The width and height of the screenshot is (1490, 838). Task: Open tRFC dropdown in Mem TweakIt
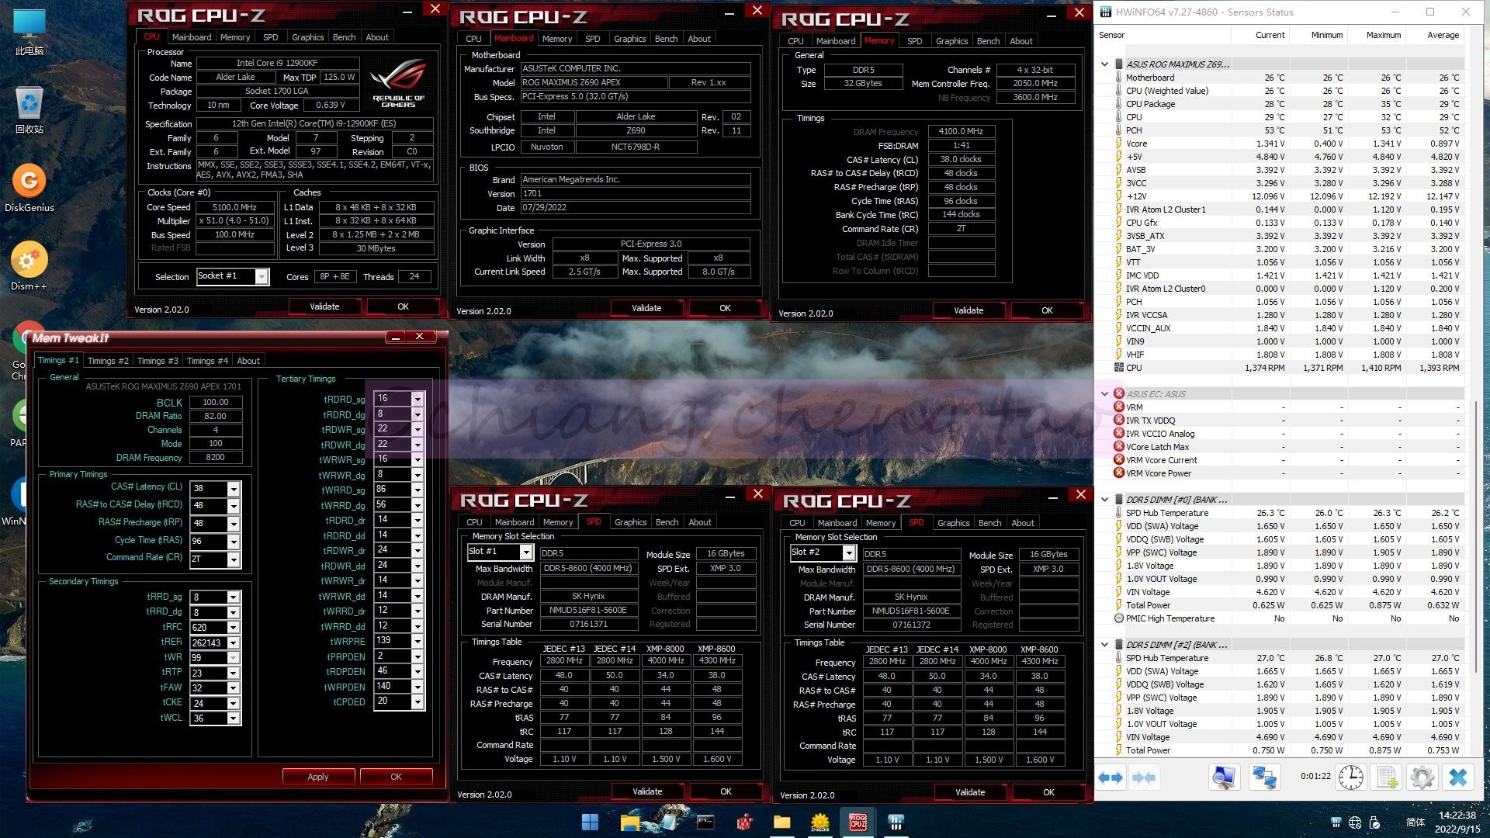point(233,628)
